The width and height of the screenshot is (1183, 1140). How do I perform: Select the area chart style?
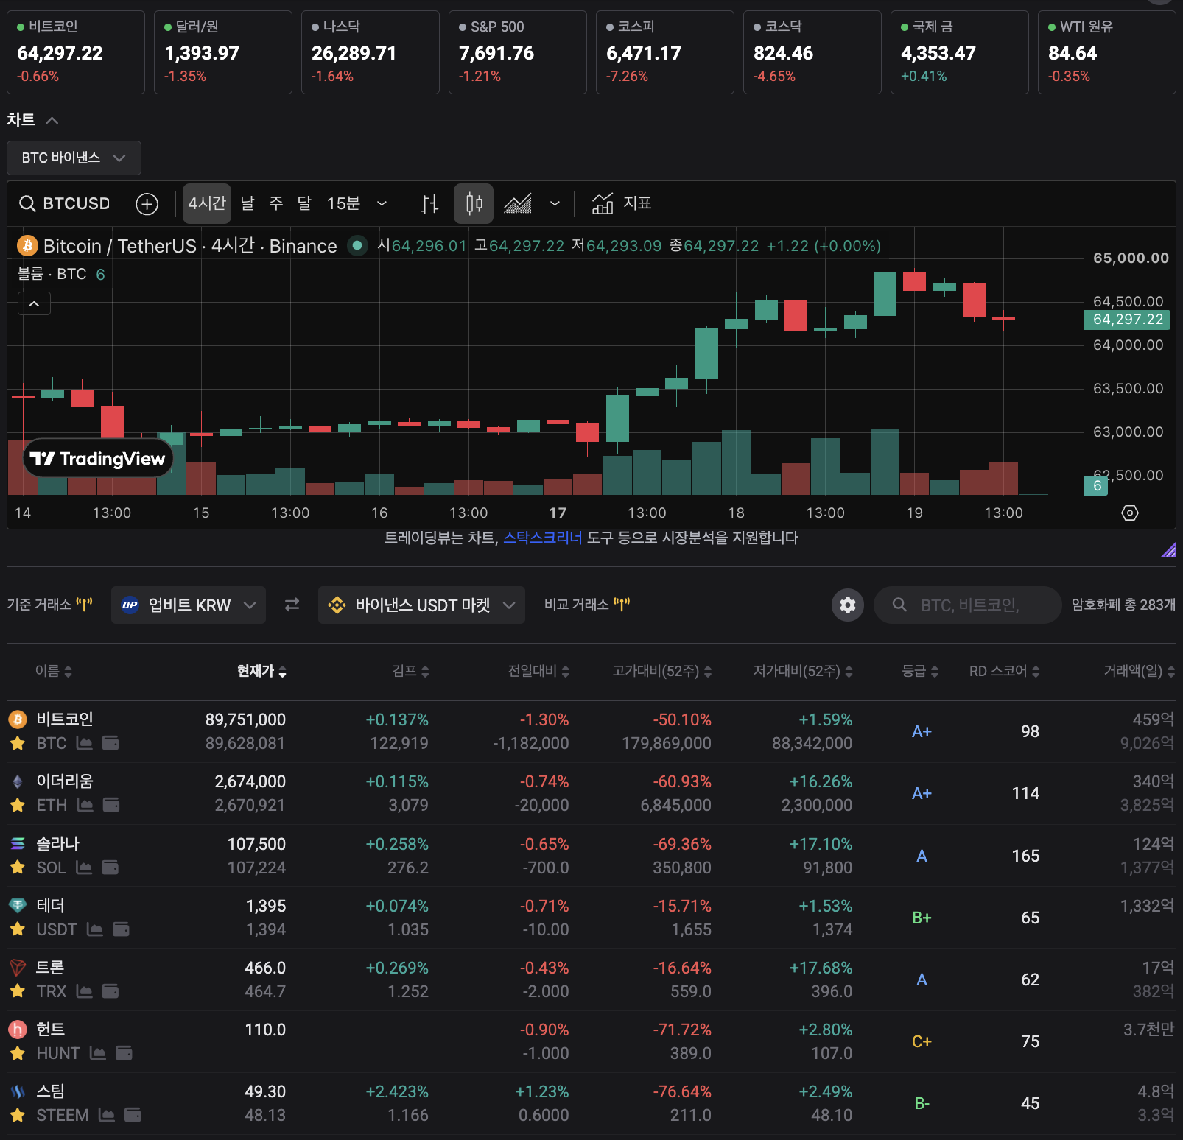tap(518, 204)
